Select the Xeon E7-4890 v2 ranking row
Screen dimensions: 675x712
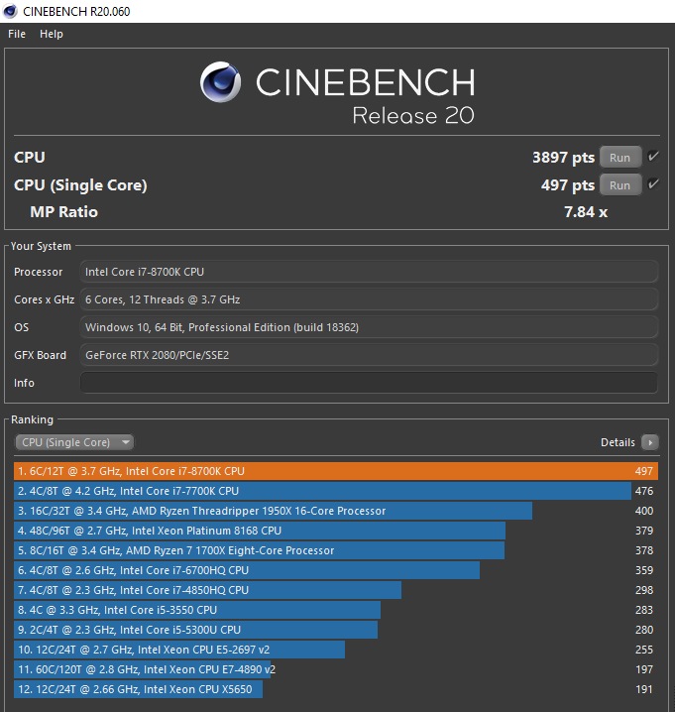(x=336, y=669)
